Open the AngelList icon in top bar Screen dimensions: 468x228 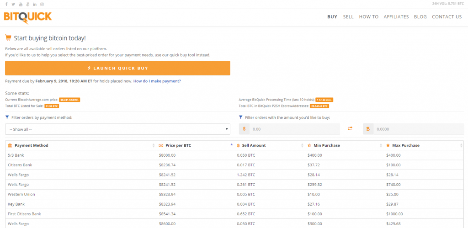click(28, 4)
